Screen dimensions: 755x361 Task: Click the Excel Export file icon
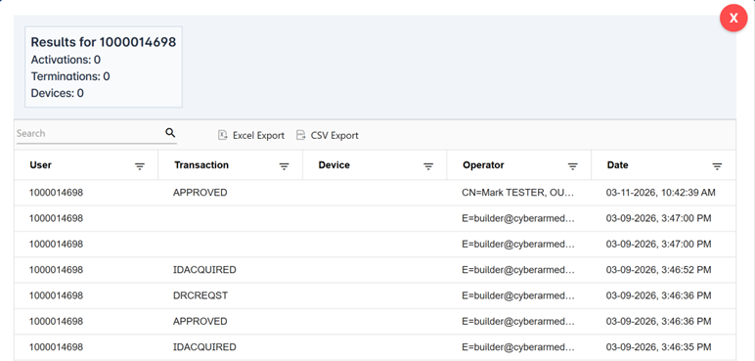coord(222,135)
